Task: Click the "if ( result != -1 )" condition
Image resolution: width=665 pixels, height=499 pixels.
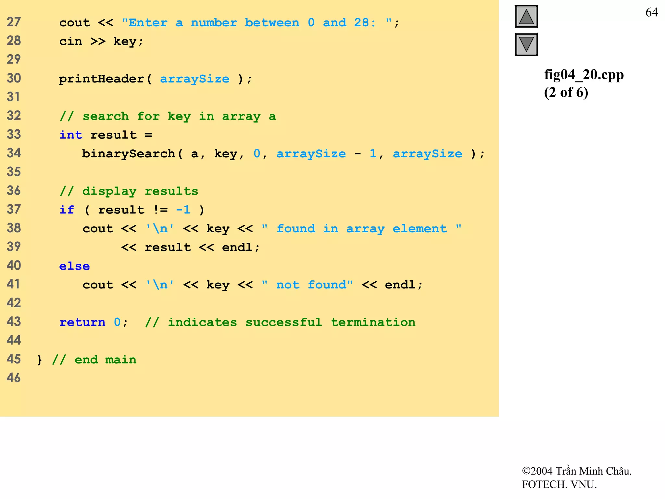Action: click(132, 210)
